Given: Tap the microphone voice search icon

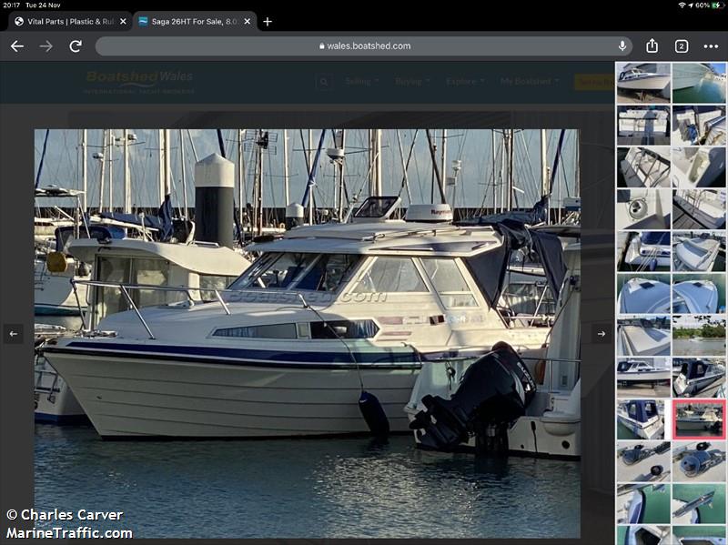Looking at the screenshot, I should (x=622, y=46).
